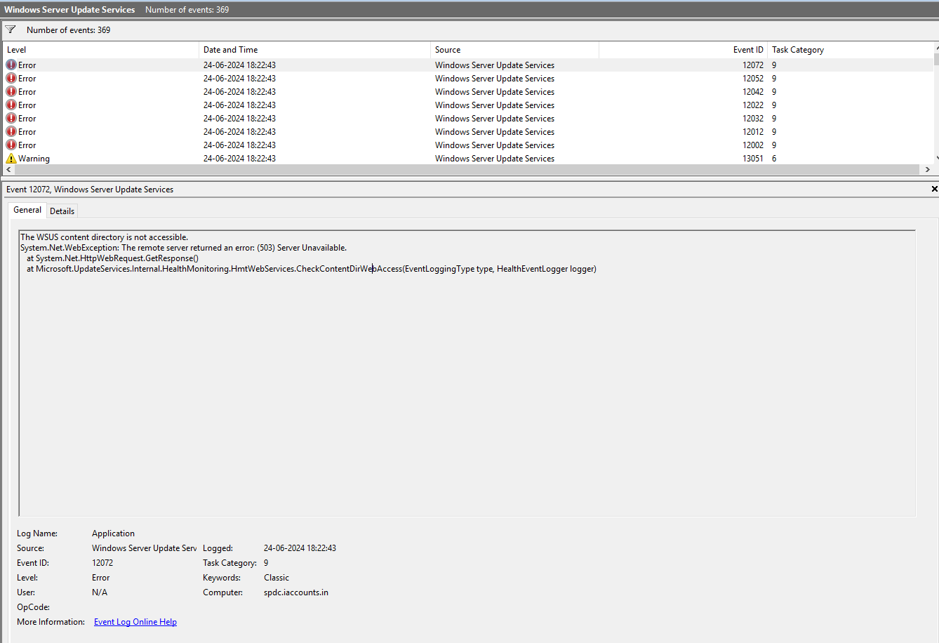Sort by Source column header
This screenshot has height=643, width=939.
coord(515,50)
